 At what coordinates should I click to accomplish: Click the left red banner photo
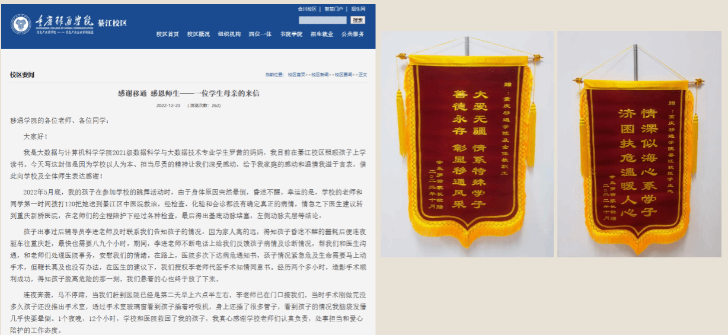click(x=467, y=144)
